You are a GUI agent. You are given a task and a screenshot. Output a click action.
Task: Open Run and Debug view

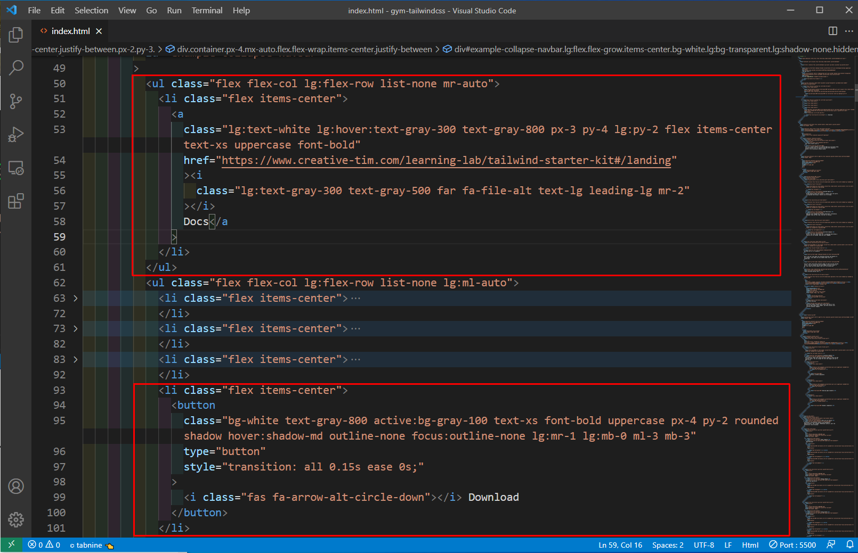[16, 135]
